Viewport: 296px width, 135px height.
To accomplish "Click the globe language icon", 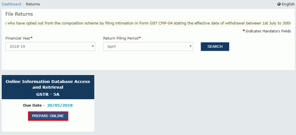I will point(279,4).
